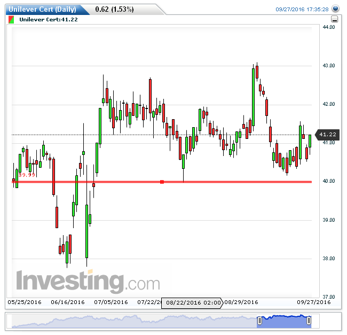Click the 06/16/2016 date axis label

68,302
